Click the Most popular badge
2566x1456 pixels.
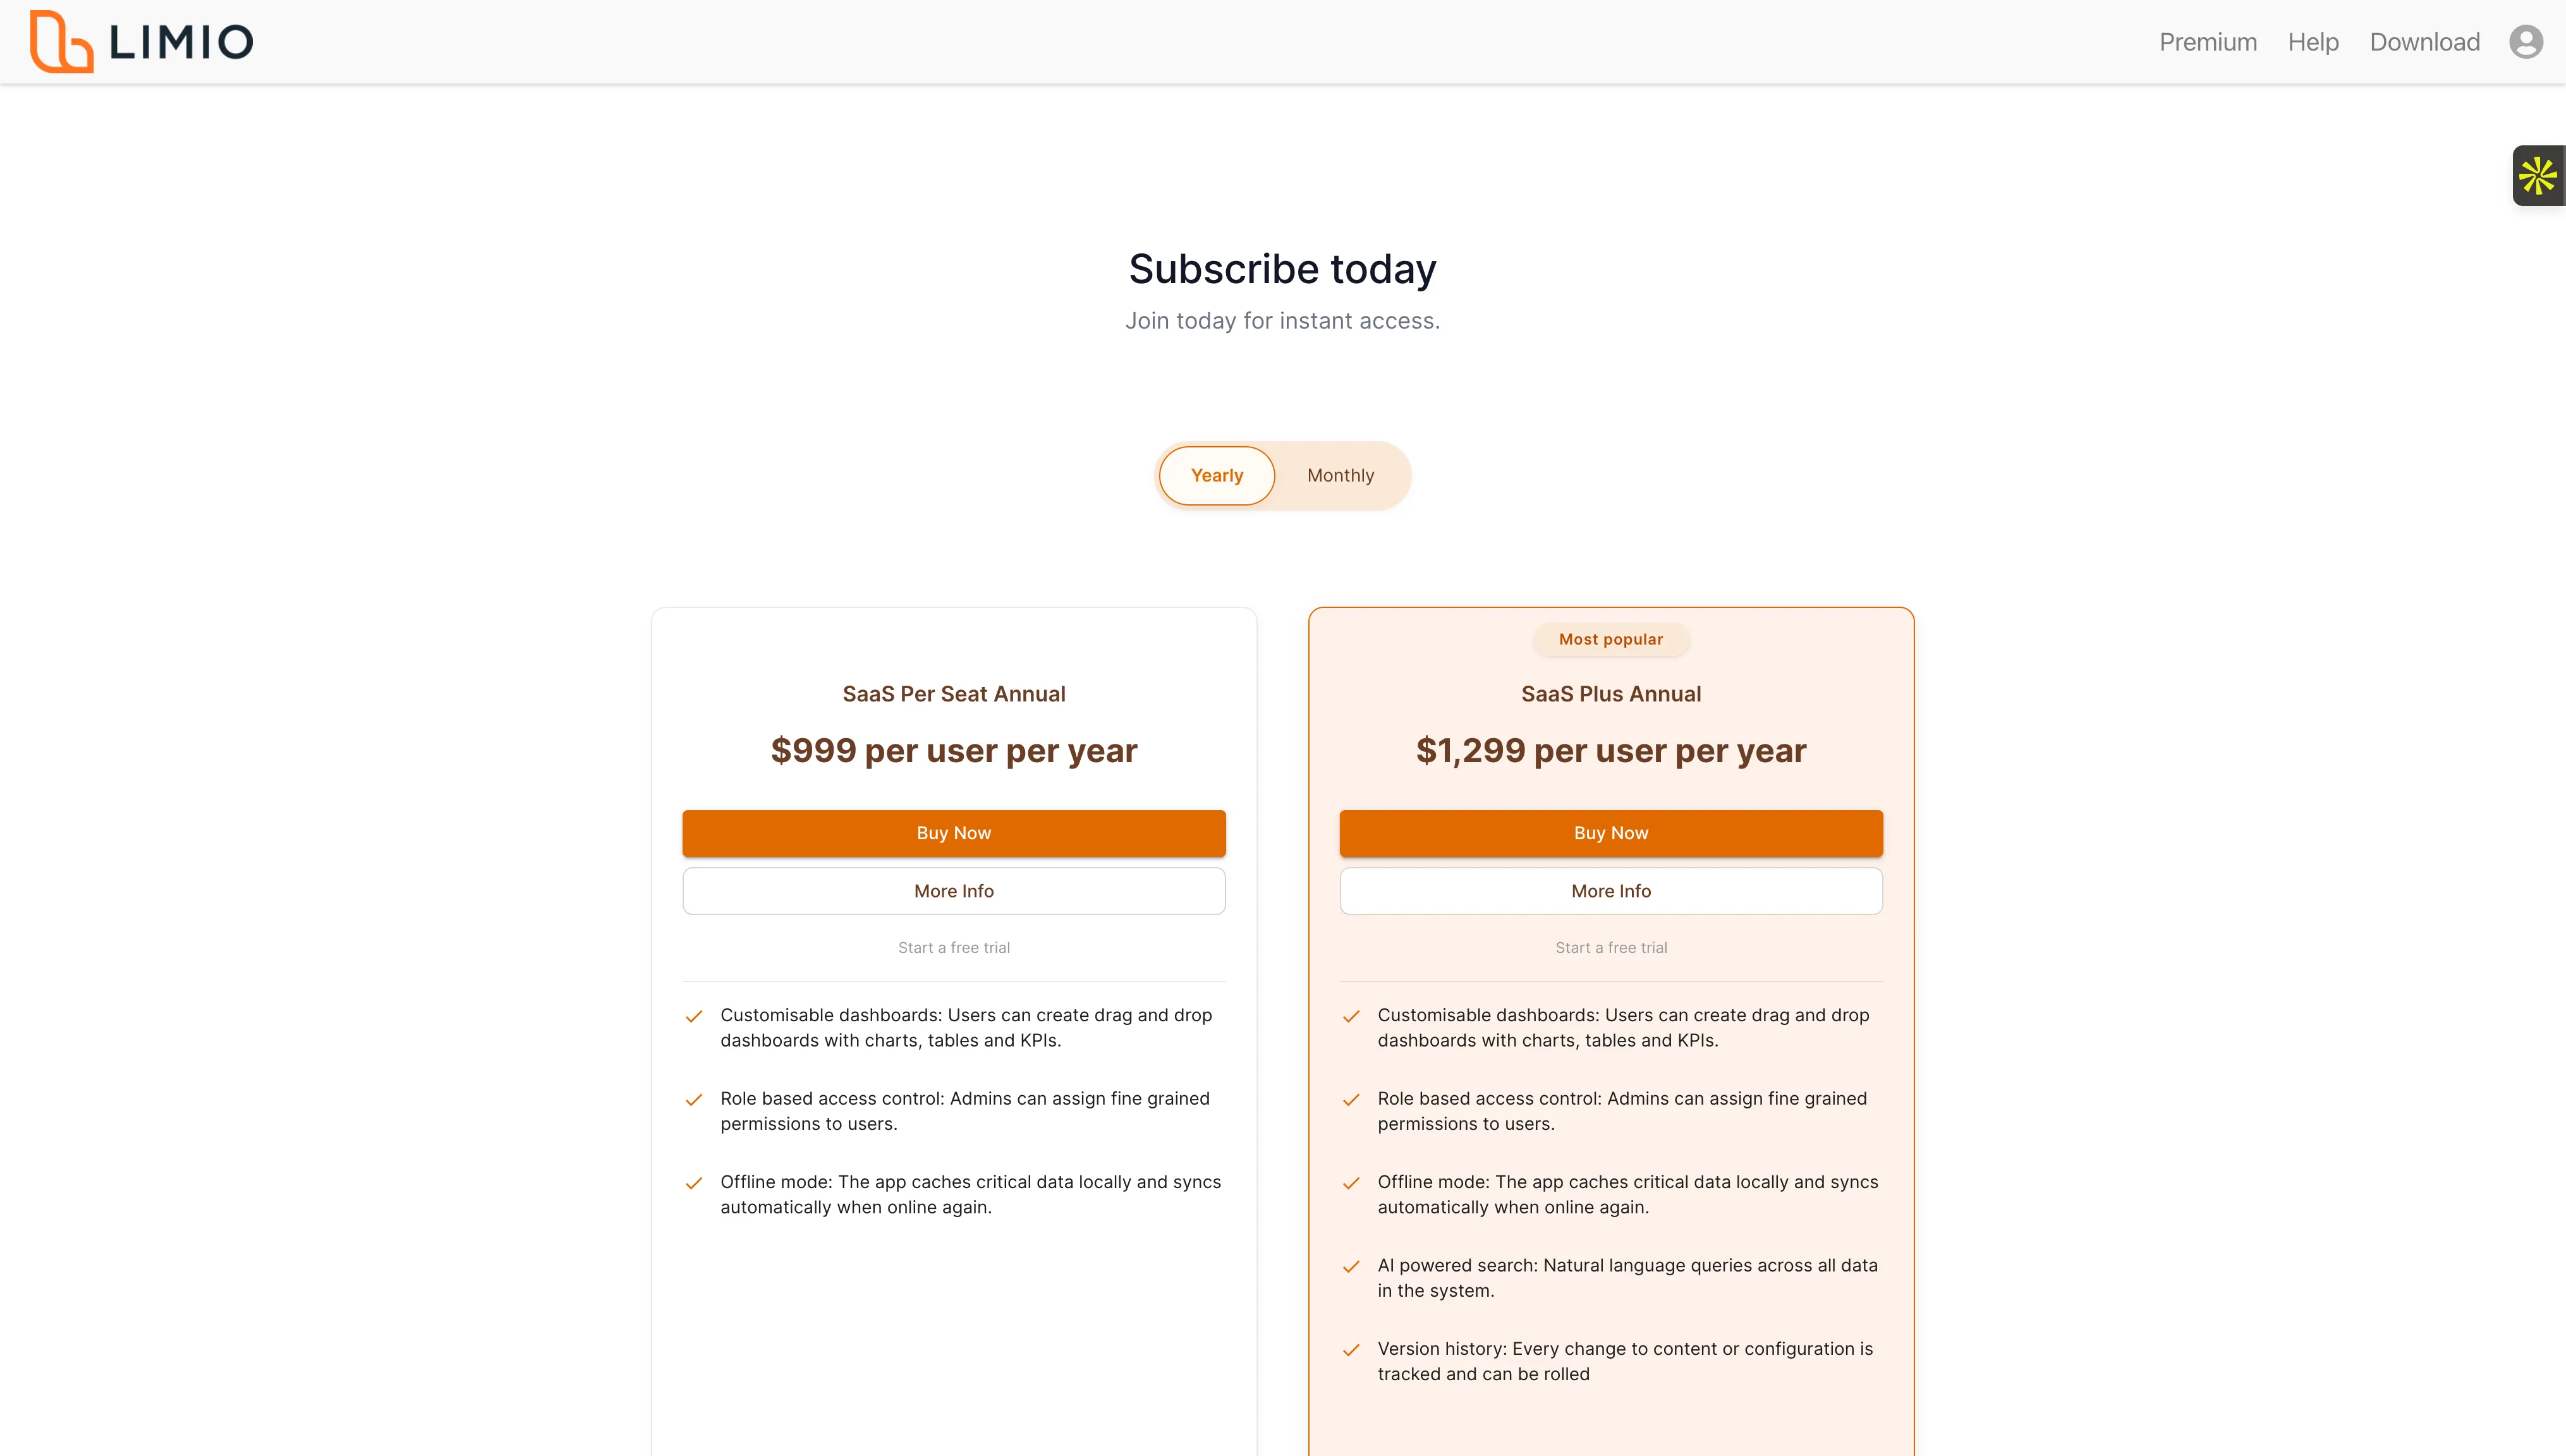point(1610,639)
